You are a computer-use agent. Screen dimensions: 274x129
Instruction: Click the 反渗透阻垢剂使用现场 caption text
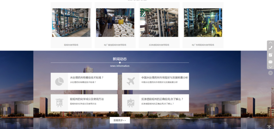(x=159, y=45)
